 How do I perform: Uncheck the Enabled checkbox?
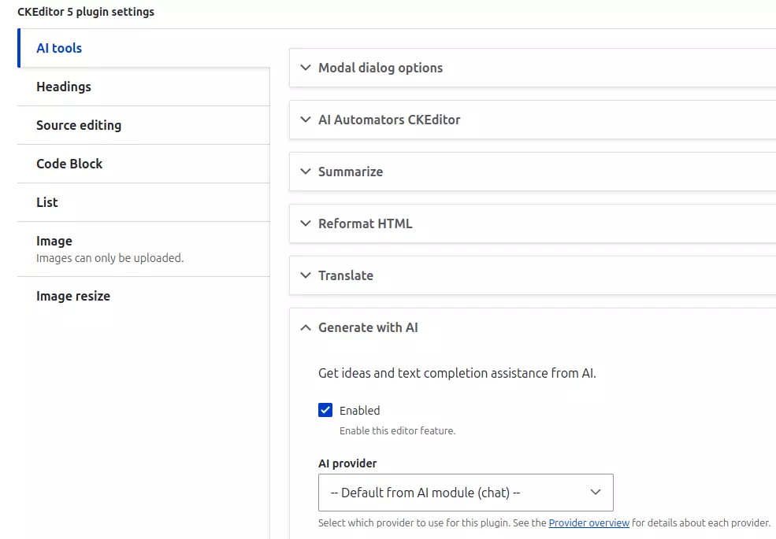pyautogui.click(x=325, y=410)
